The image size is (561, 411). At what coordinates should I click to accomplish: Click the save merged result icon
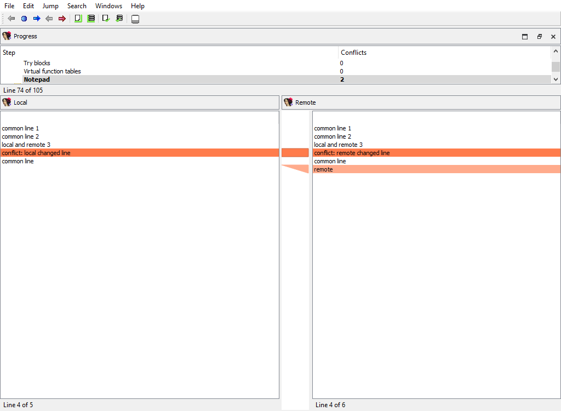coord(135,18)
